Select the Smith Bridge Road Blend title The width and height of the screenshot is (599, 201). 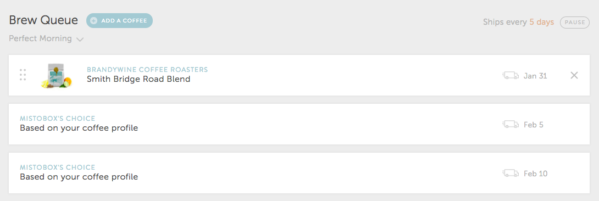coord(138,79)
